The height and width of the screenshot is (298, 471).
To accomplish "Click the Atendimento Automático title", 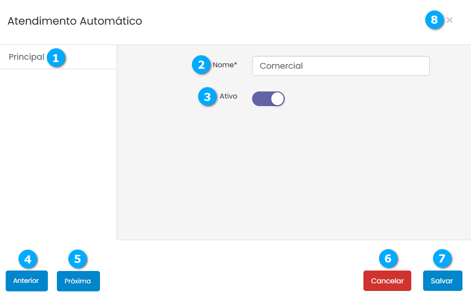I will click(x=75, y=21).
